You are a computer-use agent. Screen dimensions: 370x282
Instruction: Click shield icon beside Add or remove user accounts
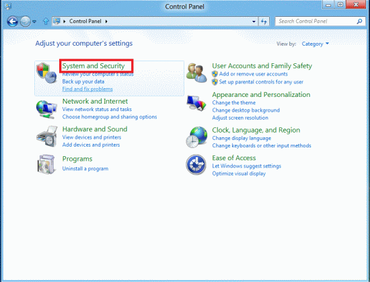(215, 74)
